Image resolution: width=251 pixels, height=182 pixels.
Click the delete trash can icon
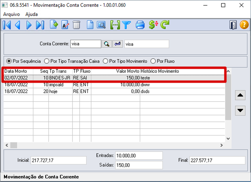pos(76,25)
